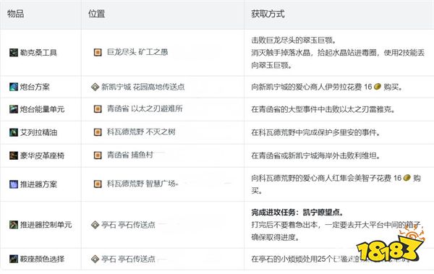Open the 鞍座颜色选择 item link

[42, 259]
